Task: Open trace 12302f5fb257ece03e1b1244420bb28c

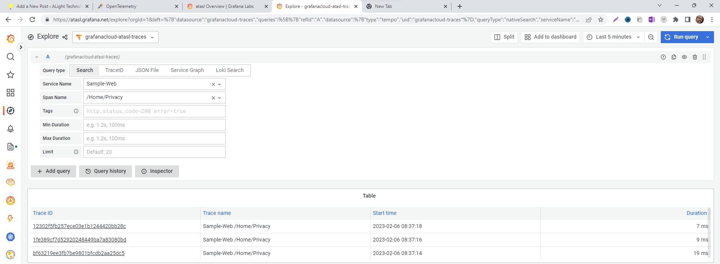Action: click(x=79, y=226)
